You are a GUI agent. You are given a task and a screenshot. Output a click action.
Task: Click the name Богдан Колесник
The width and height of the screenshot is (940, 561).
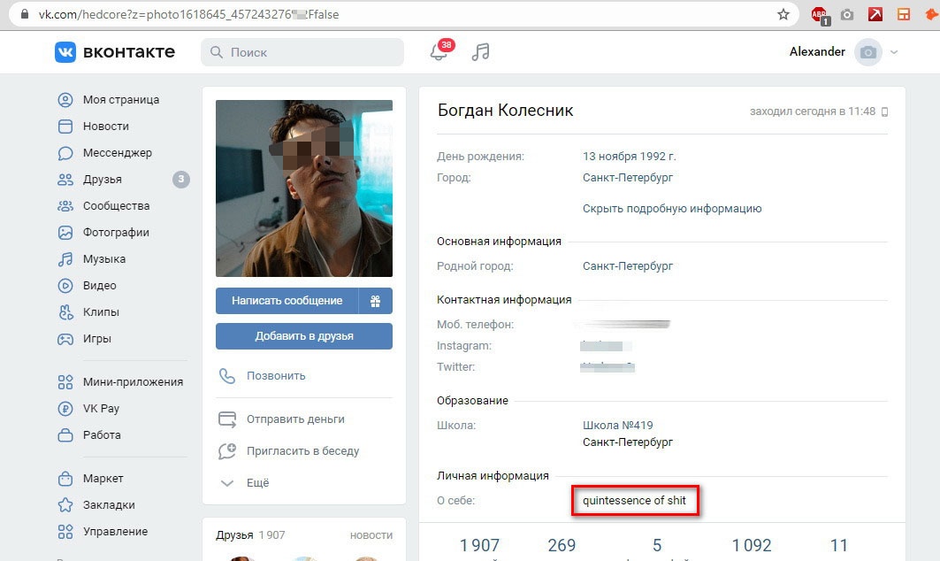(505, 111)
